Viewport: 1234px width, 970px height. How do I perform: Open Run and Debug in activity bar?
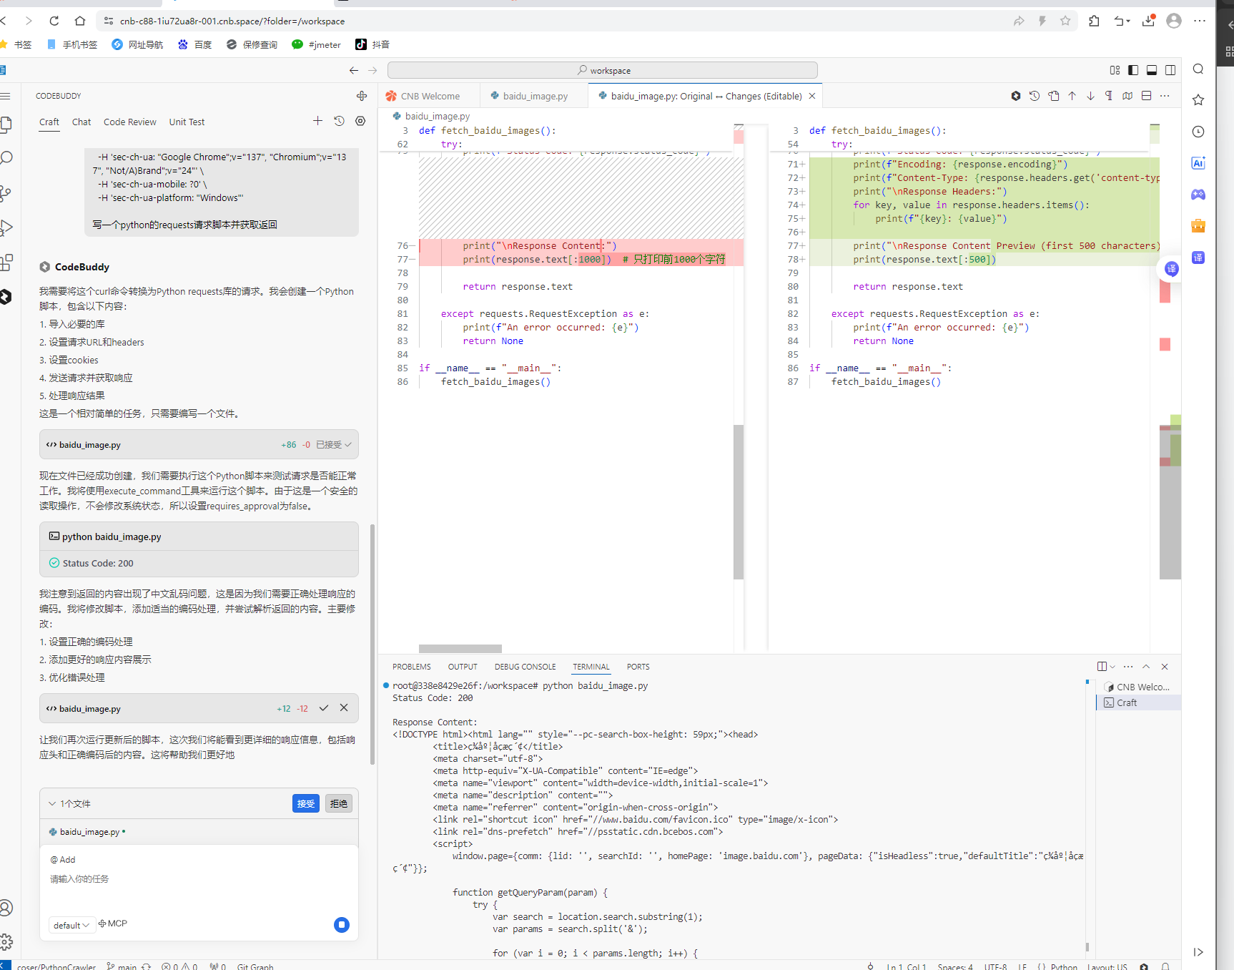pyautogui.click(x=6, y=228)
